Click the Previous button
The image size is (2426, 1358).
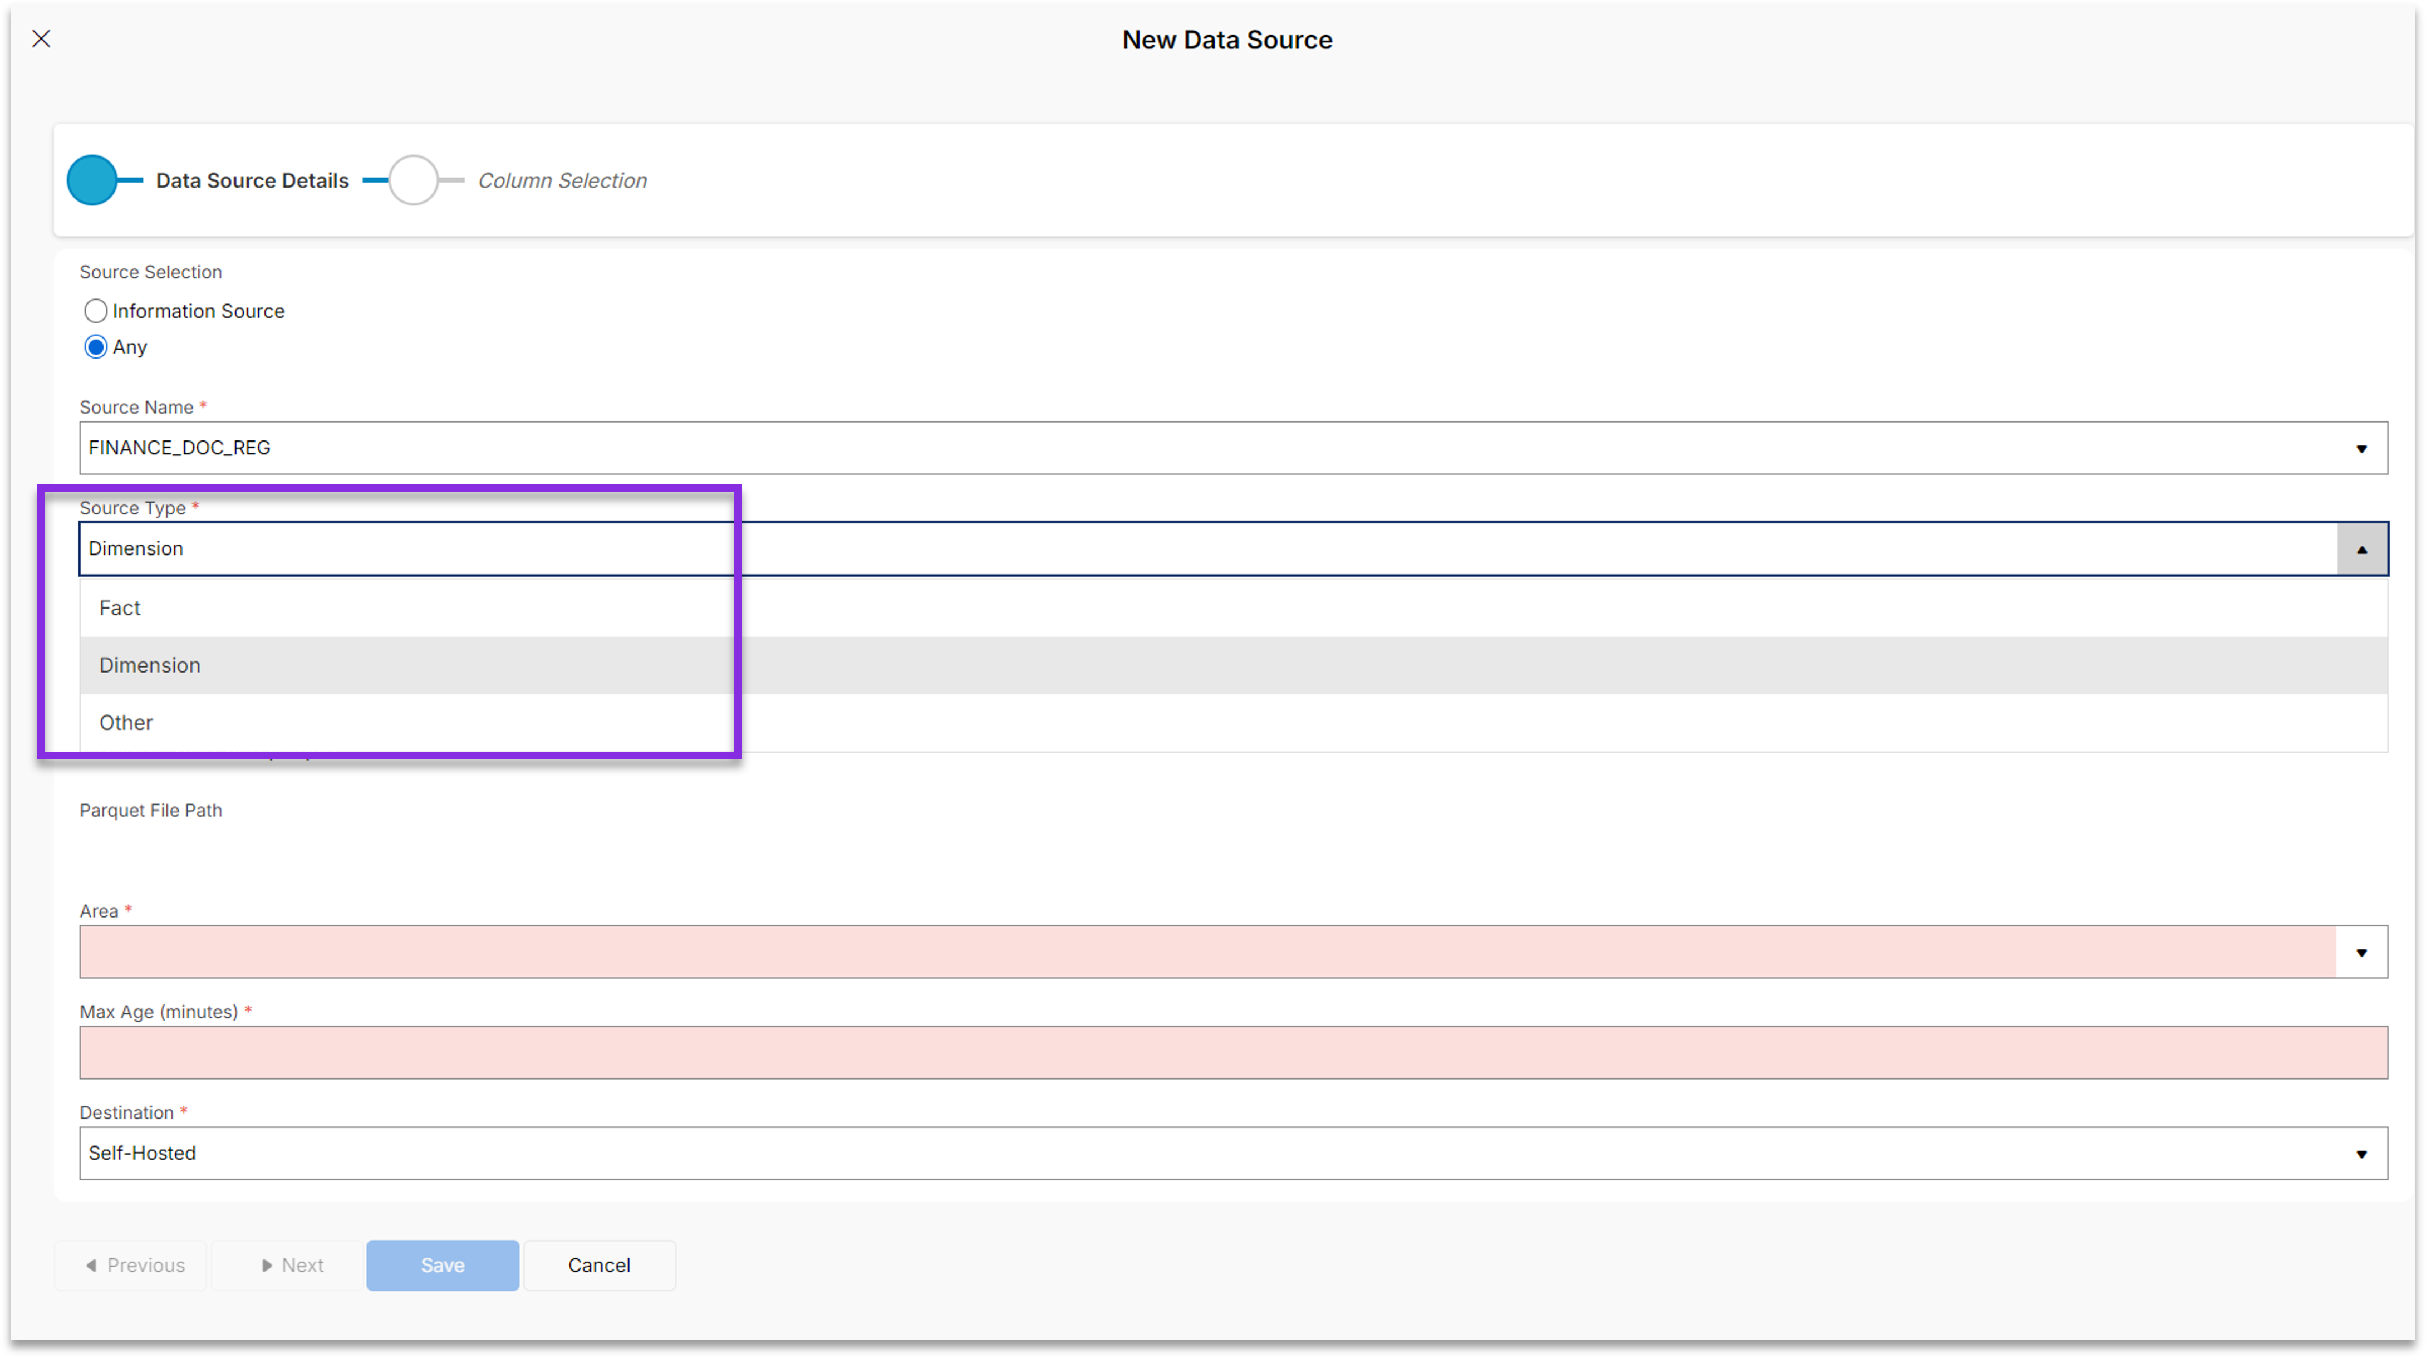tap(131, 1265)
